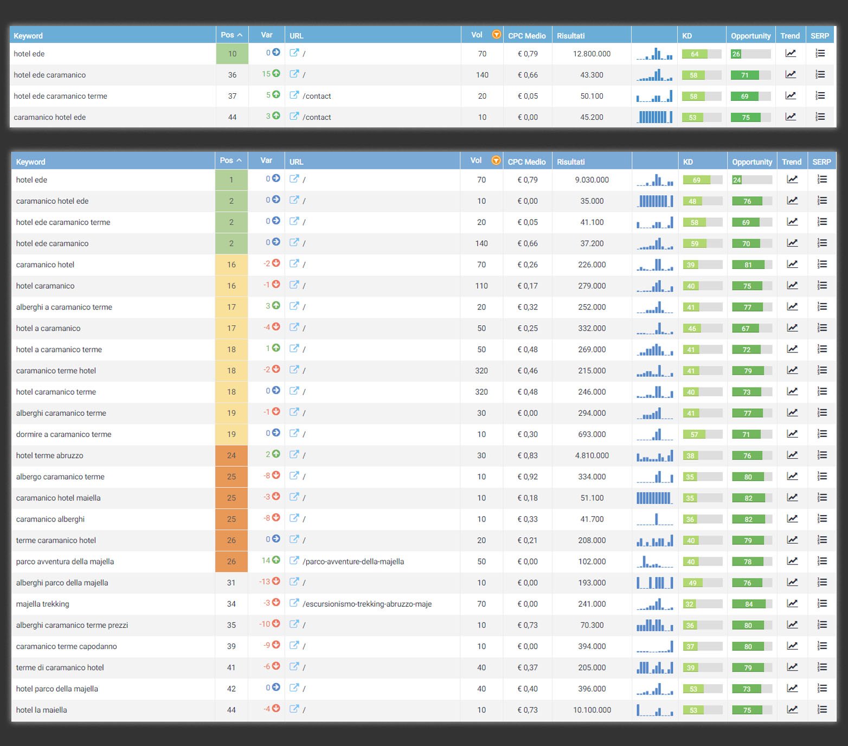Viewport: 848px width, 746px height.
Task: Click Keyword column header in the lower table
Action: 31,162
